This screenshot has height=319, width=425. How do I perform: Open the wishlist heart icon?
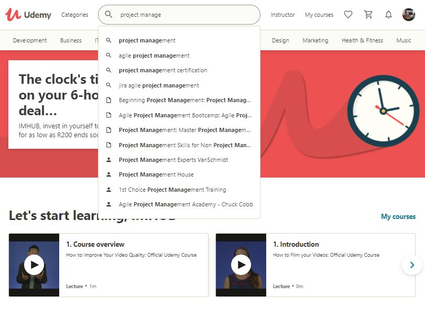pos(348,14)
